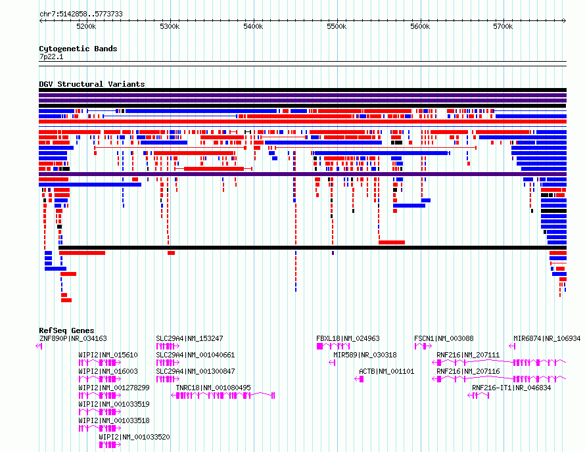Select the WIPI2 NM_001033520 gene model
Screen dimensions: 585x452
(110, 445)
